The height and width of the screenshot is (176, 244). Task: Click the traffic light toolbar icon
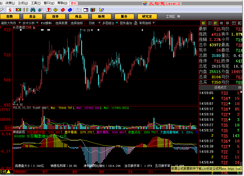(x=18, y=10)
